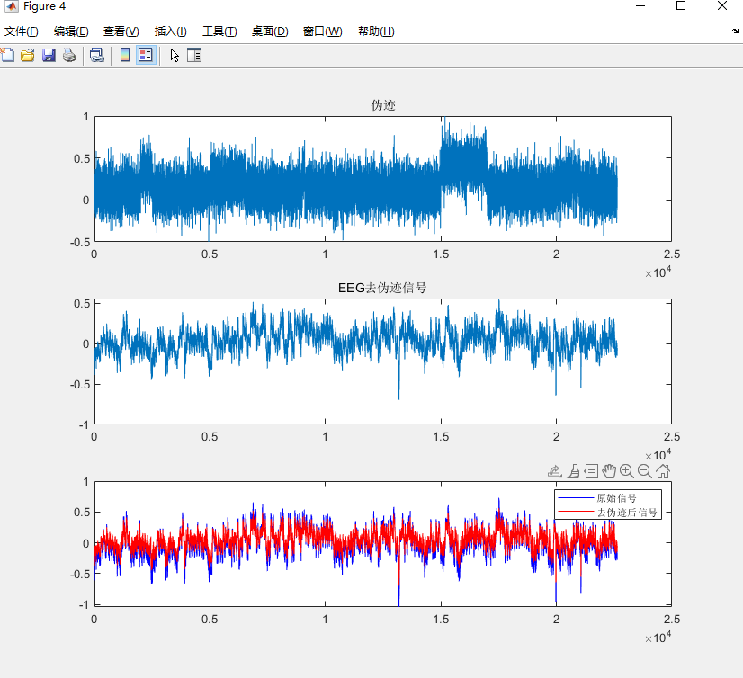Print the figure
This screenshot has height=678, width=743.
[x=69, y=54]
